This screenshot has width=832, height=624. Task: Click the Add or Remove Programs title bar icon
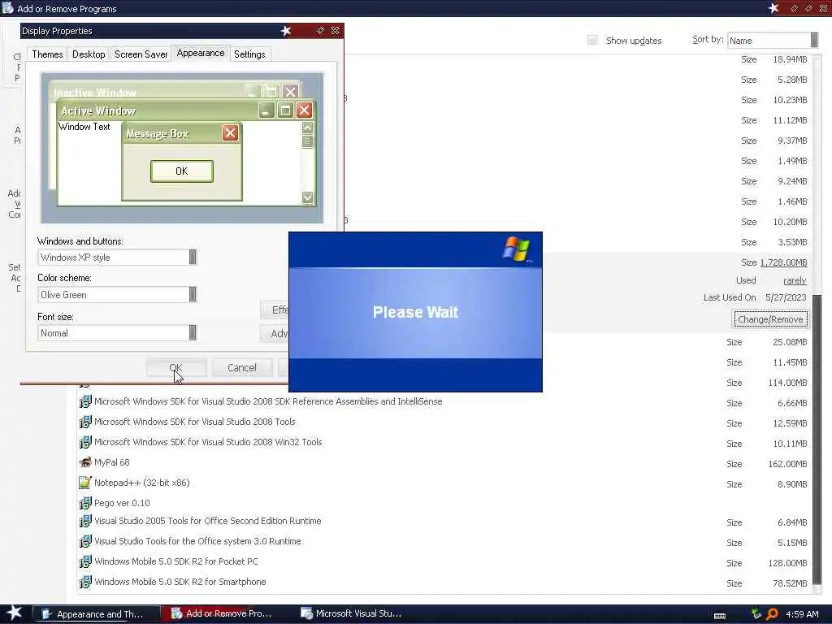tap(7, 8)
